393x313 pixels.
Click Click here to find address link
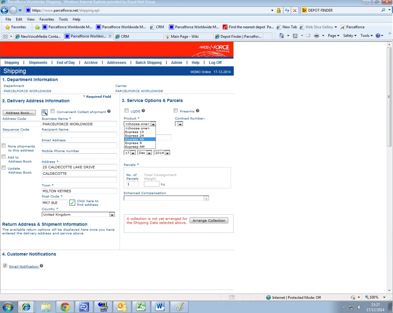[x=88, y=203]
